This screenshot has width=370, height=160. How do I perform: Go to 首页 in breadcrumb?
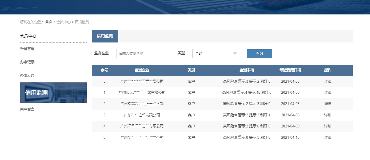49,22
